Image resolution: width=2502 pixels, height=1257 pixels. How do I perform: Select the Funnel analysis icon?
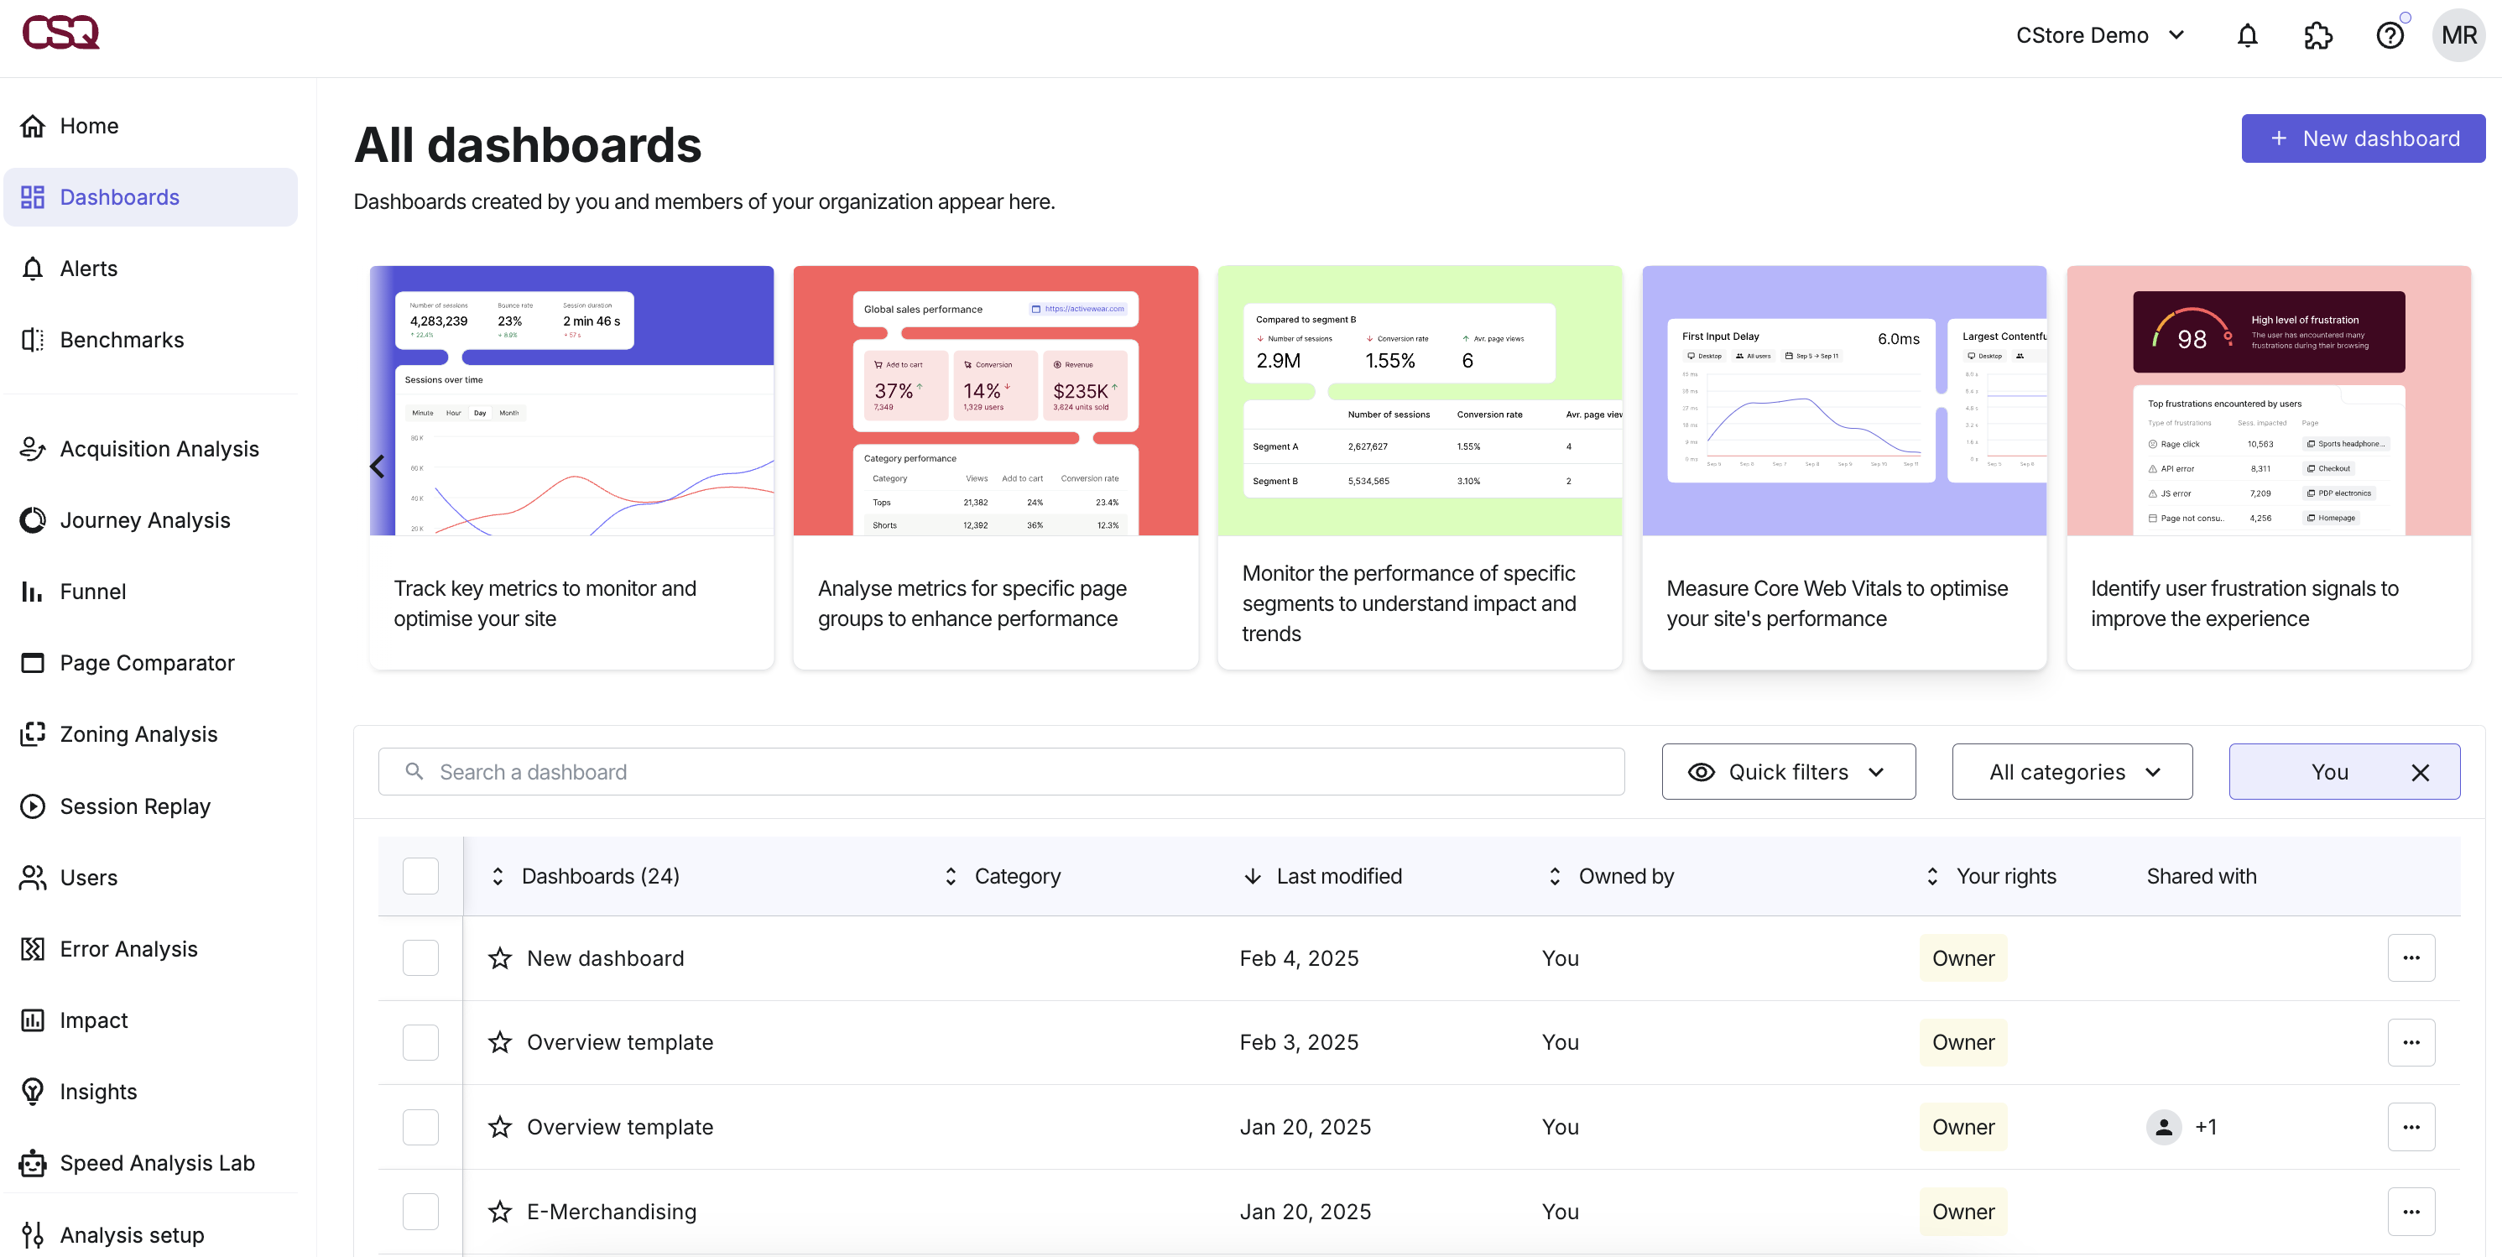[93, 591]
